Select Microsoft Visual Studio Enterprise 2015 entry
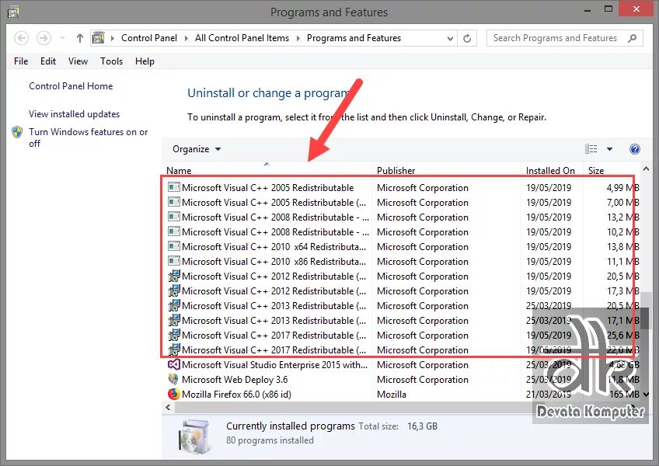This screenshot has width=659, height=466. click(403, 365)
